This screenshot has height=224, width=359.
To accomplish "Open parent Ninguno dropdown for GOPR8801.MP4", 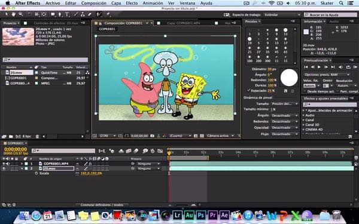I will click(x=148, y=164).
